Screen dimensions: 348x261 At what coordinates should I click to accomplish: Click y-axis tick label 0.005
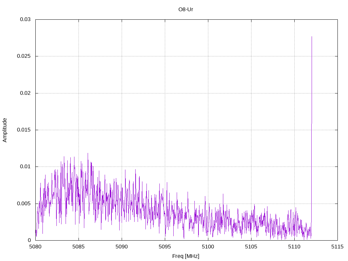coord(24,204)
